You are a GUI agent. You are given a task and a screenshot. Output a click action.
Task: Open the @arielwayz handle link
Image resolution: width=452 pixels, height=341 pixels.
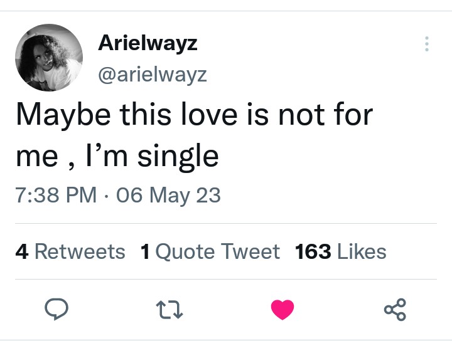[x=152, y=75]
